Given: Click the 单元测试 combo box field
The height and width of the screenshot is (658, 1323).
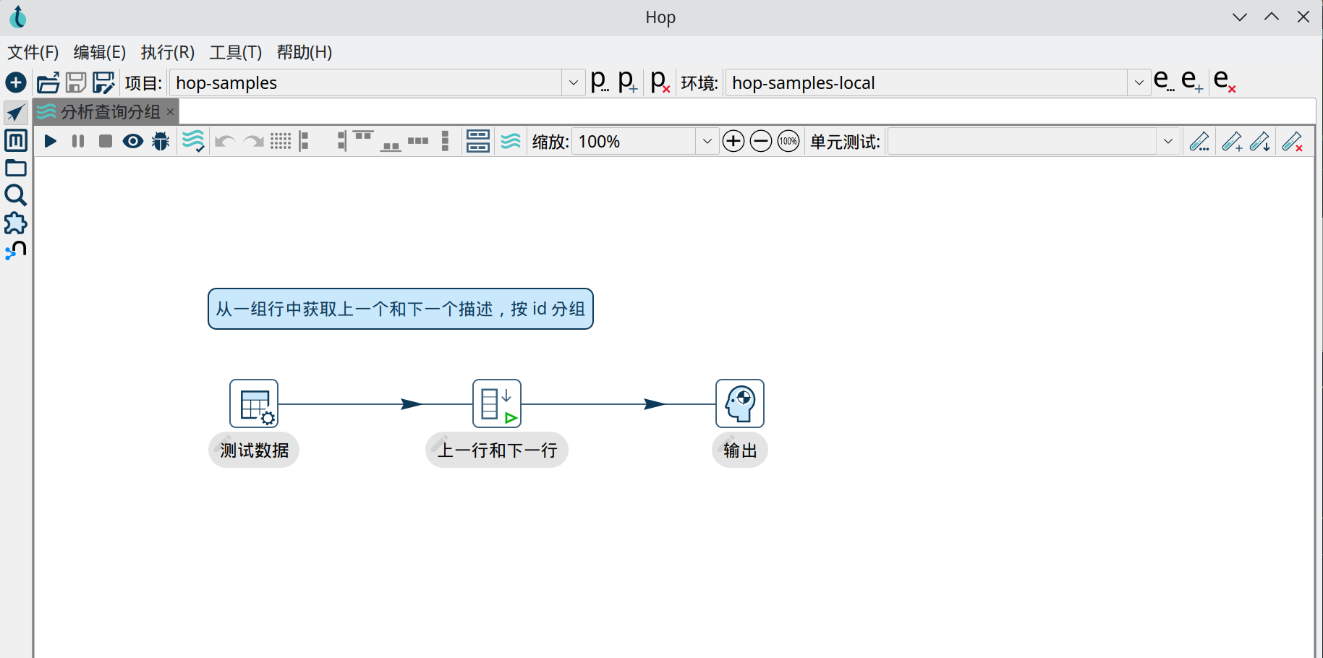Looking at the screenshot, I should click(1021, 141).
